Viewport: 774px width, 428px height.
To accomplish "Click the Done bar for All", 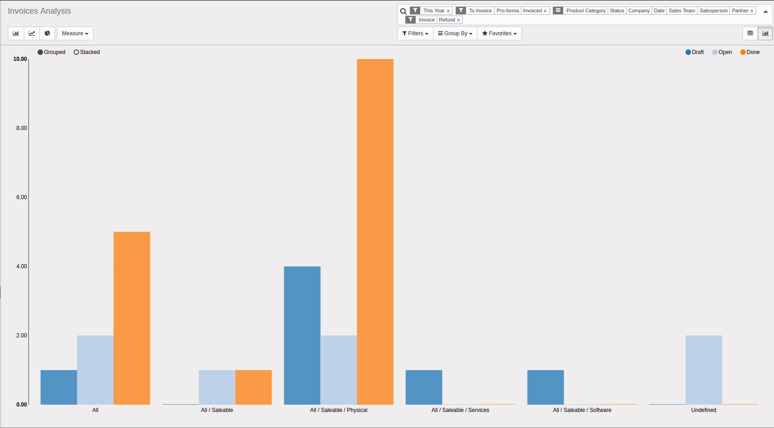I will pyautogui.click(x=132, y=318).
